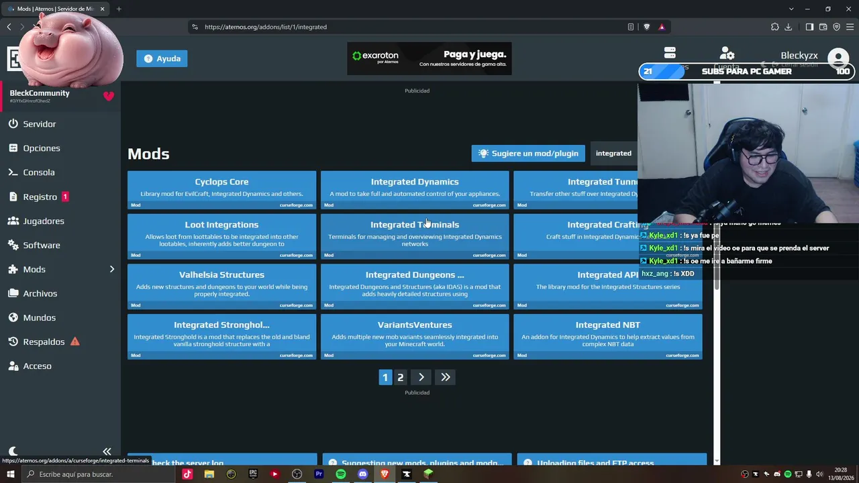859x483 pixels.
Task: Click Sugiere un mod/plugin button
Action: coord(528,154)
